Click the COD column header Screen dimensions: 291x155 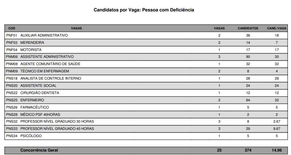(x=12, y=28)
